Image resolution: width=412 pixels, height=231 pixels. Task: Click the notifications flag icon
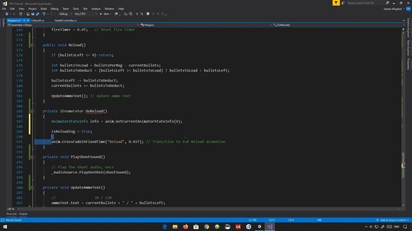[x=336, y=3]
